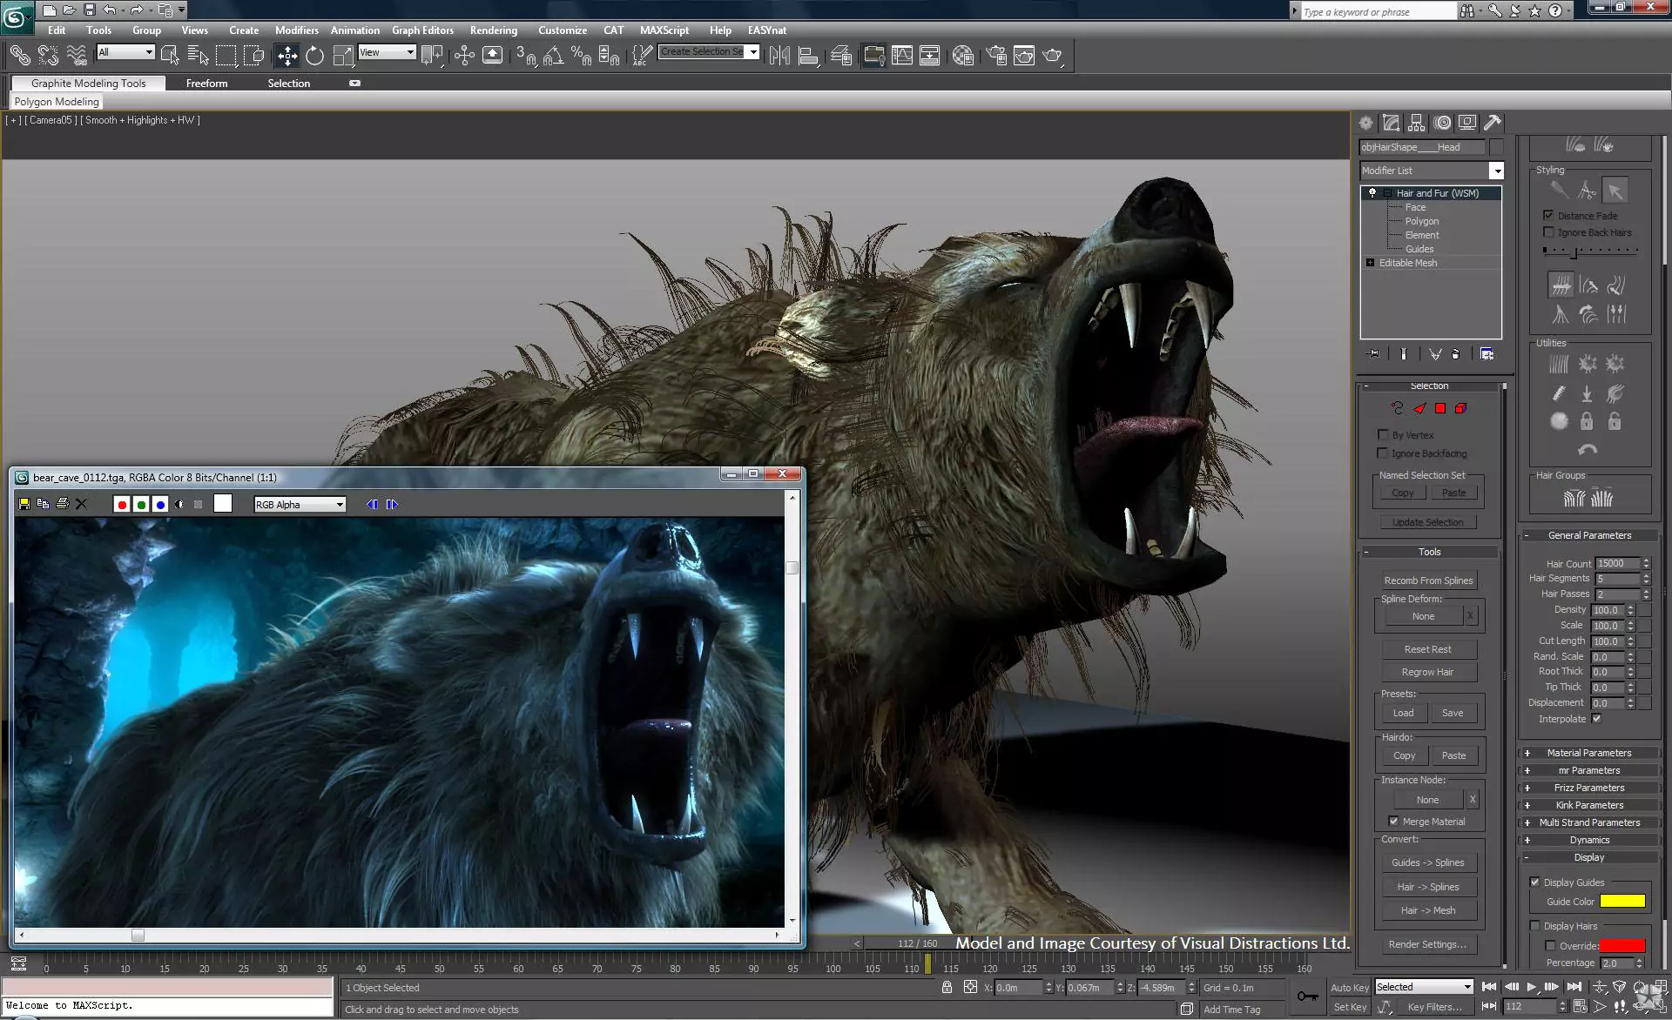Select the Rendering menu tab
The height and width of the screenshot is (1020, 1672).
[495, 29]
